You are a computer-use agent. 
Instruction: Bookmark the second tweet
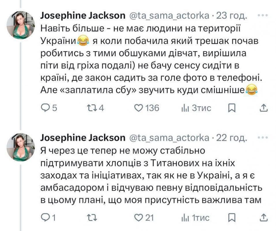[x=232, y=217]
